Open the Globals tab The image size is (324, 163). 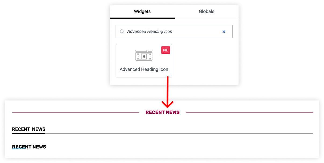(206, 11)
